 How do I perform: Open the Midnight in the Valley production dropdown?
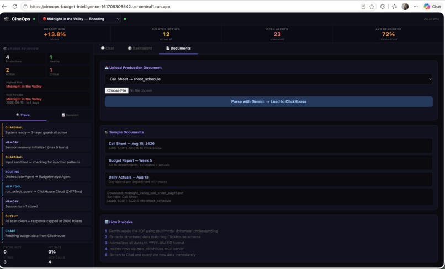pyautogui.click(x=80, y=19)
